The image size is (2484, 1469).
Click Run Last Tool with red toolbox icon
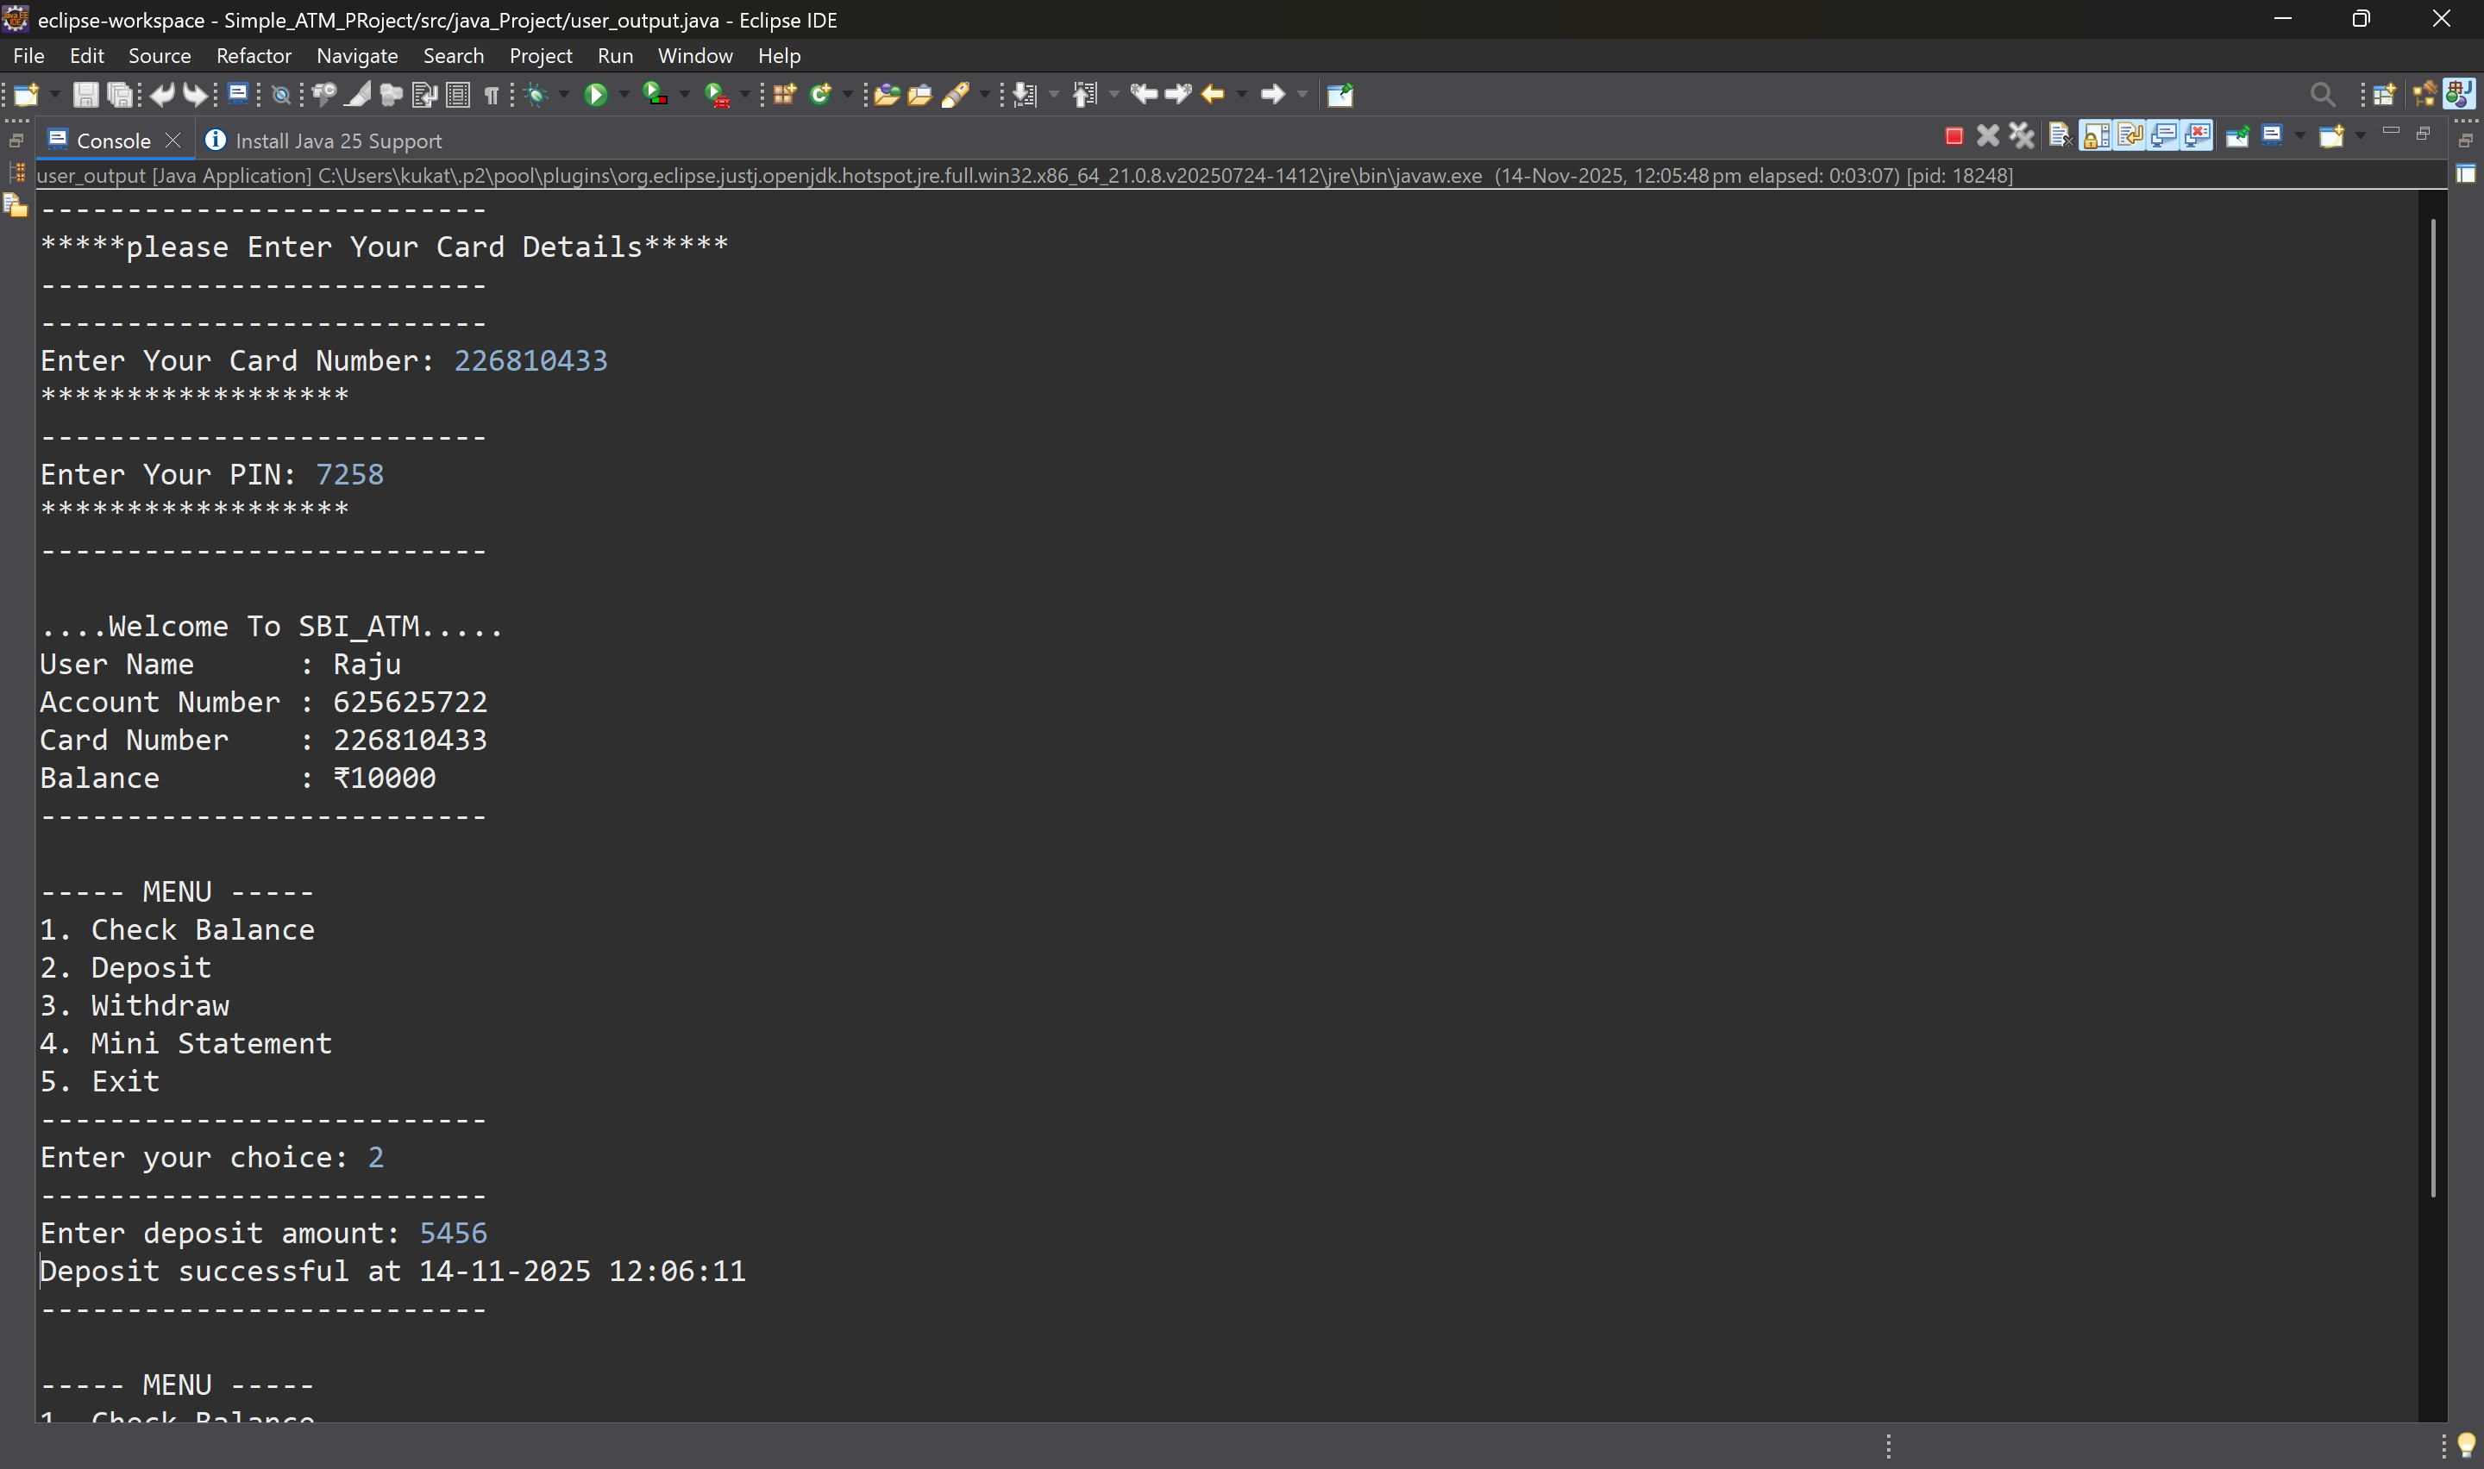717,95
